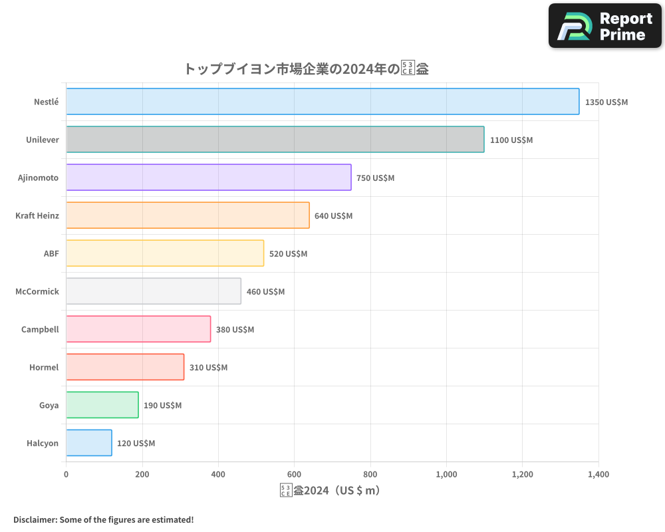Click the Hormel category label
Image resolution: width=665 pixels, height=532 pixels.
pyautogui.click(x=43, y=367)
